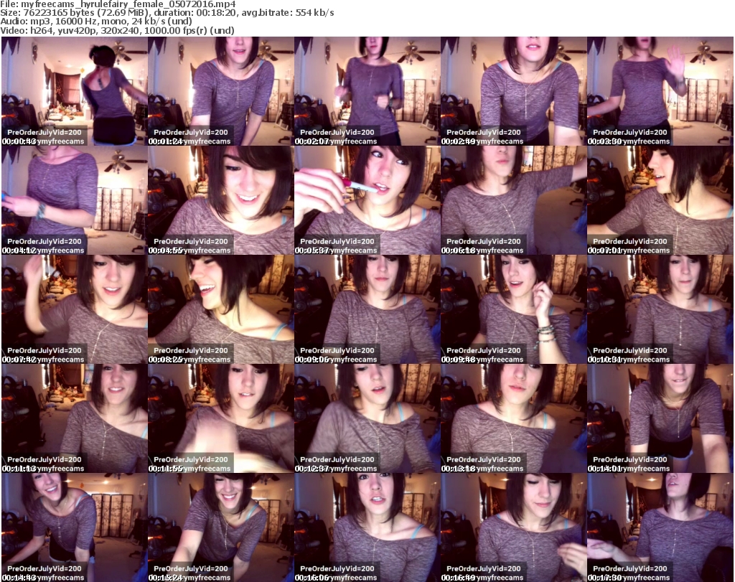Select the frame at timestamp 00:14:01
Screen dimensions: 735x582
[660, 418]
